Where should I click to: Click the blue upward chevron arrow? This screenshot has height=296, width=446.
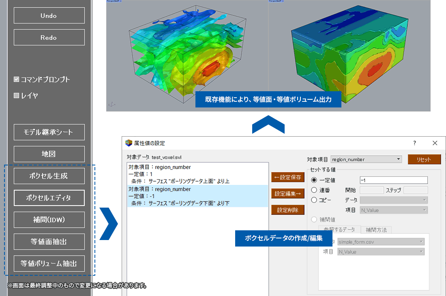pos(268,124)
